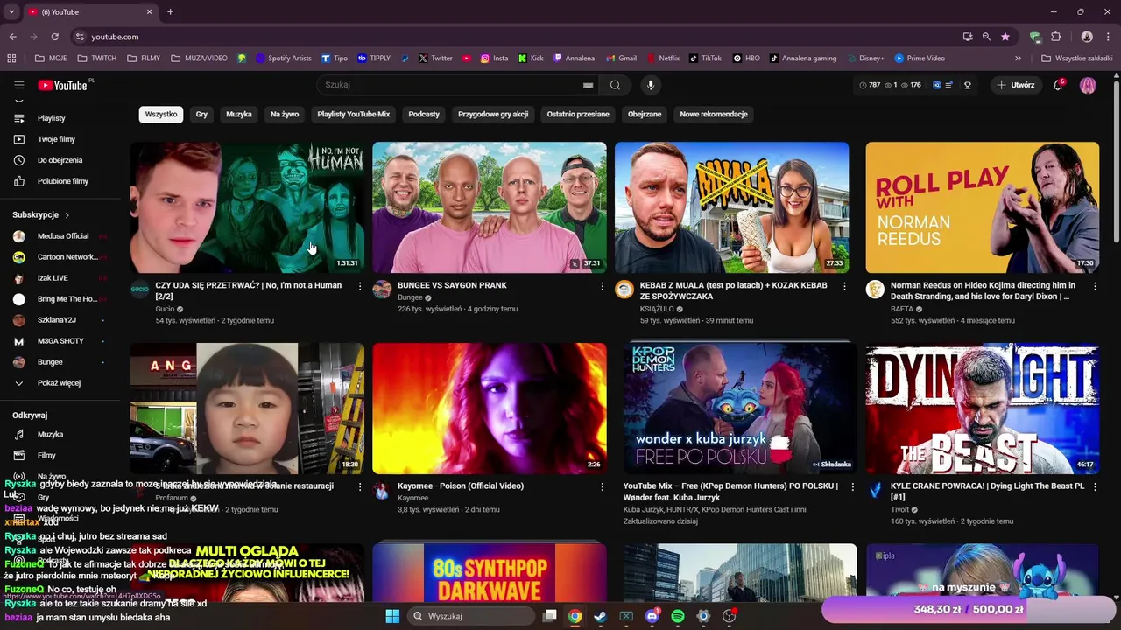Image resolution: width=1121 pixels, height=630 pixels.
Task: Open the FILMY bookmarks folder
Action: point(144,59)
